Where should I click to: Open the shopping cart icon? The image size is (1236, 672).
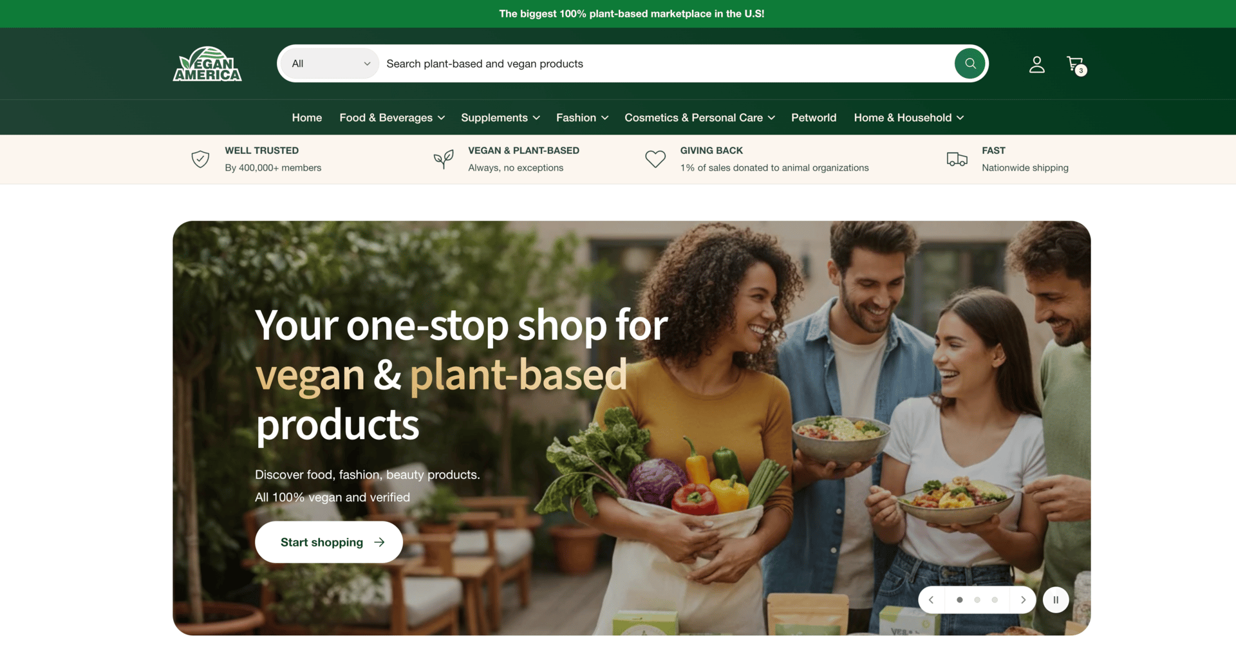coord(1076,64)
